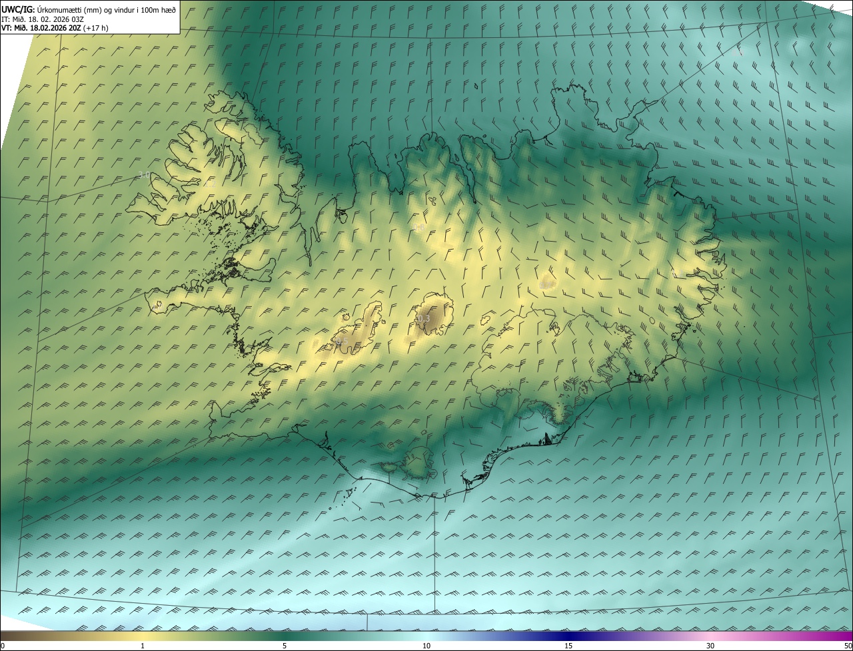Click the '0.3' value label on the map
Screen dimensions: 853x651
tap(423, 320)
